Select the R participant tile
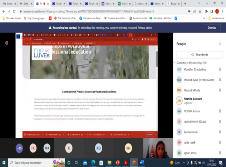This screenshot has height=167, width=226. pyautogui.click(x=69, y=148)
